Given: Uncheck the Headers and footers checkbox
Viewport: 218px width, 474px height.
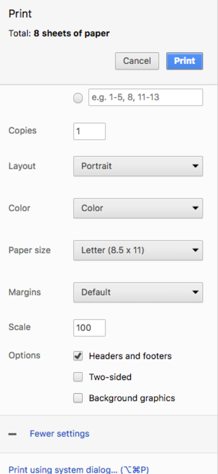Looking at the screenshot, I should tap(78, 356).
